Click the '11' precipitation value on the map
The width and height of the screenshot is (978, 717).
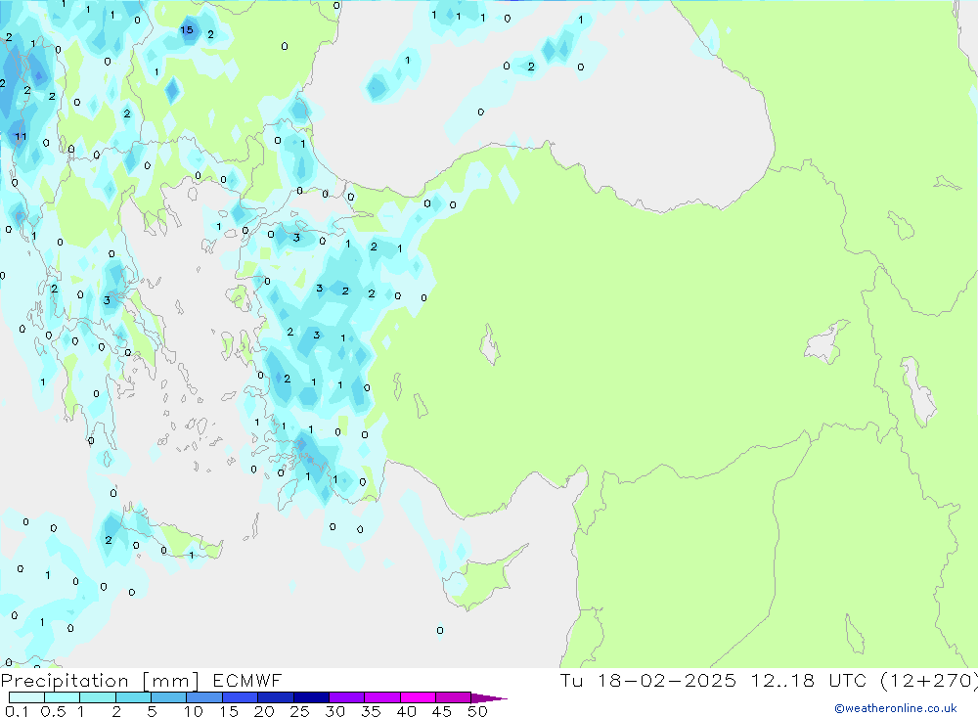click(21, 136)
